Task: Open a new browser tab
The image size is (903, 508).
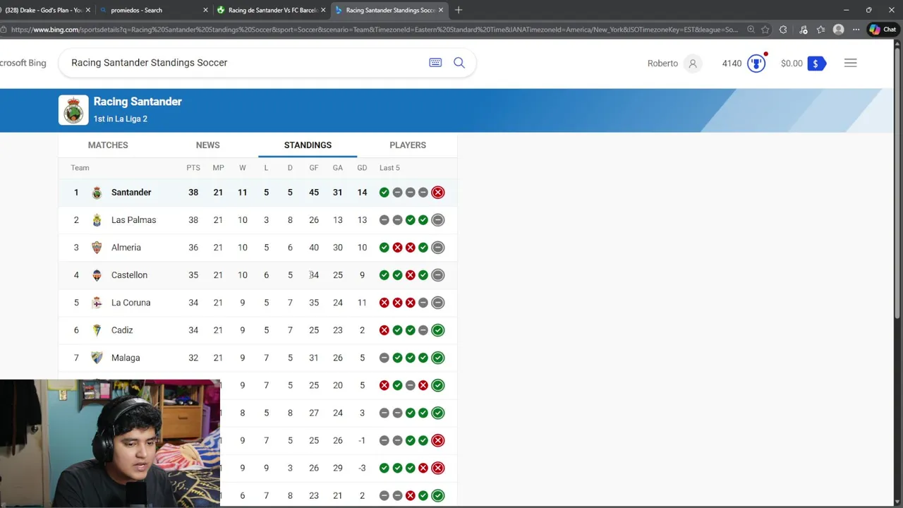Action: tap(459, 10)
